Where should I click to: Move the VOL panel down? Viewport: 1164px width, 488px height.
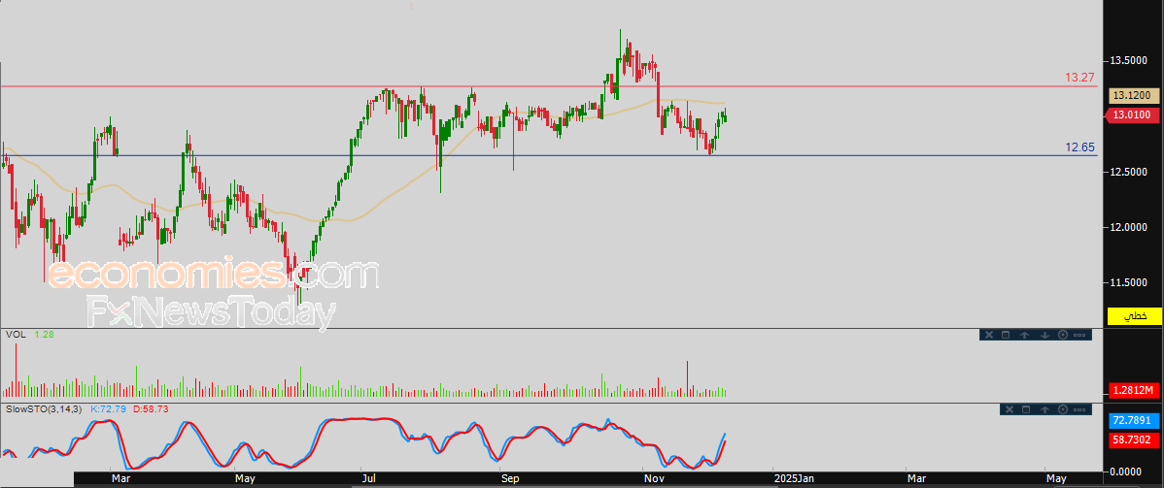point(1044,335)
